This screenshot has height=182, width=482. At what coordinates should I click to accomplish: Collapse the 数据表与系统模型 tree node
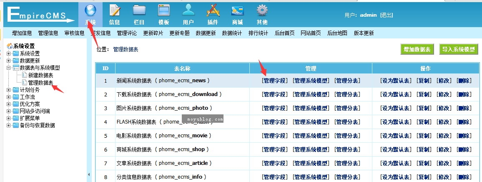tap(9, 68)
